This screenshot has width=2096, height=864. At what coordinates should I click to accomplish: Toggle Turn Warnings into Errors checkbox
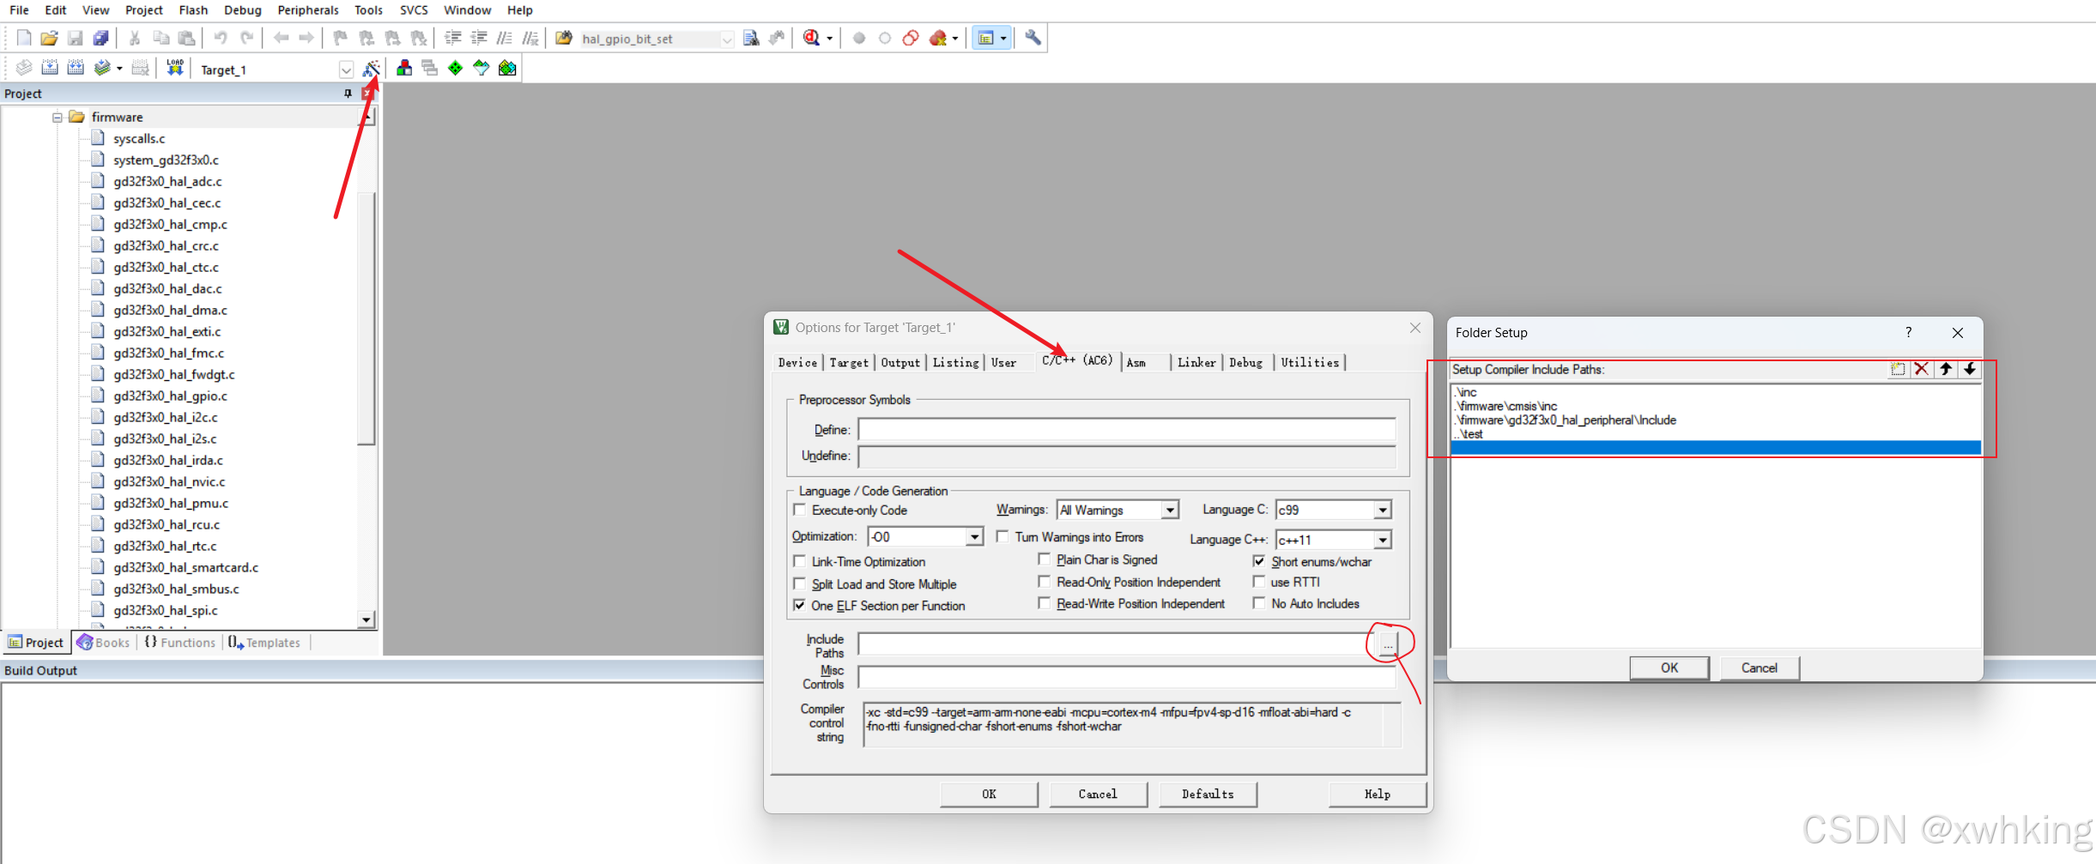tap(1002, 536)
